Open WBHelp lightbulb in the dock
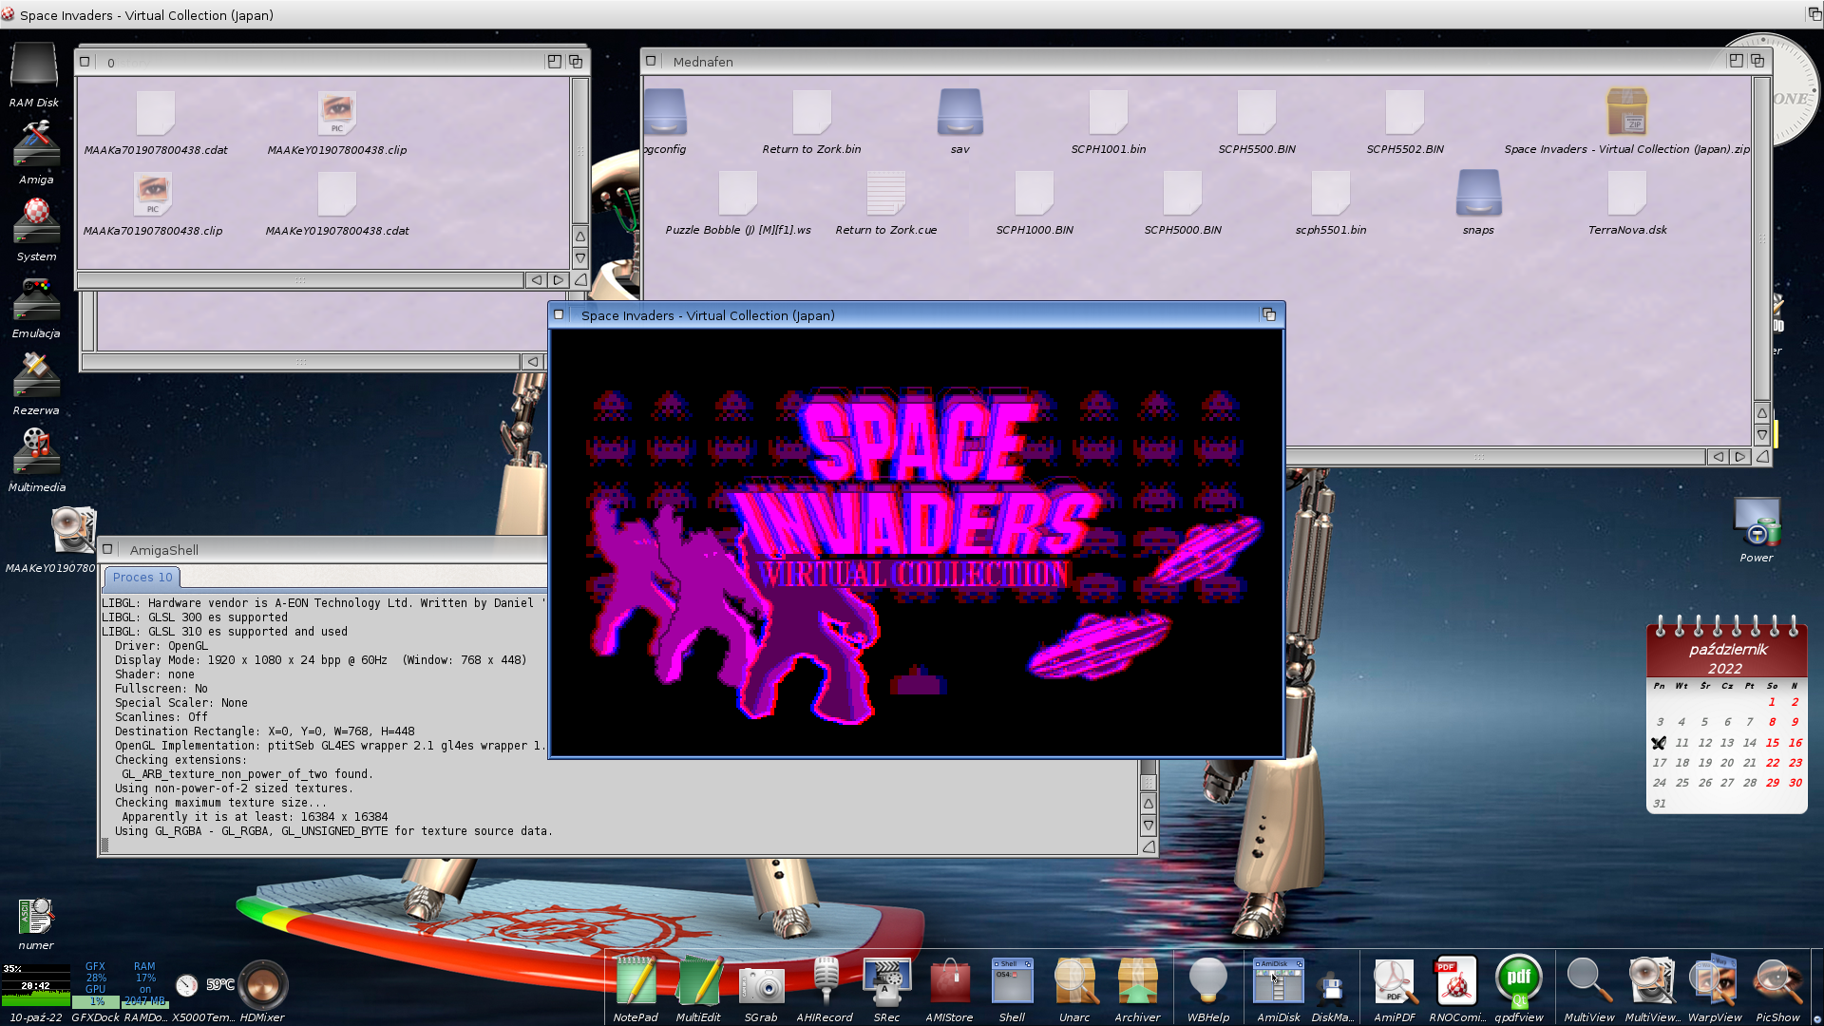Screen dimensions: 1824x1026 (1208, 980)
